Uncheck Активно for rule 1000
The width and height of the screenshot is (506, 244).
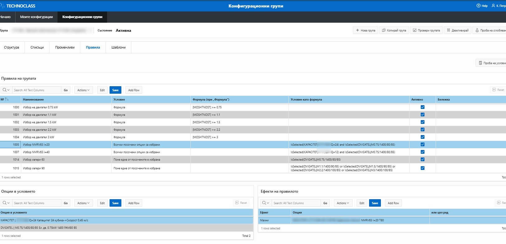[422, 107]
